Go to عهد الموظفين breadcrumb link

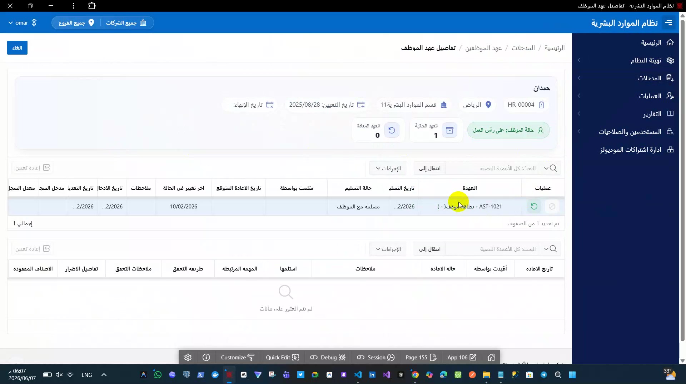pyautogui.click(x=483, y=48)
